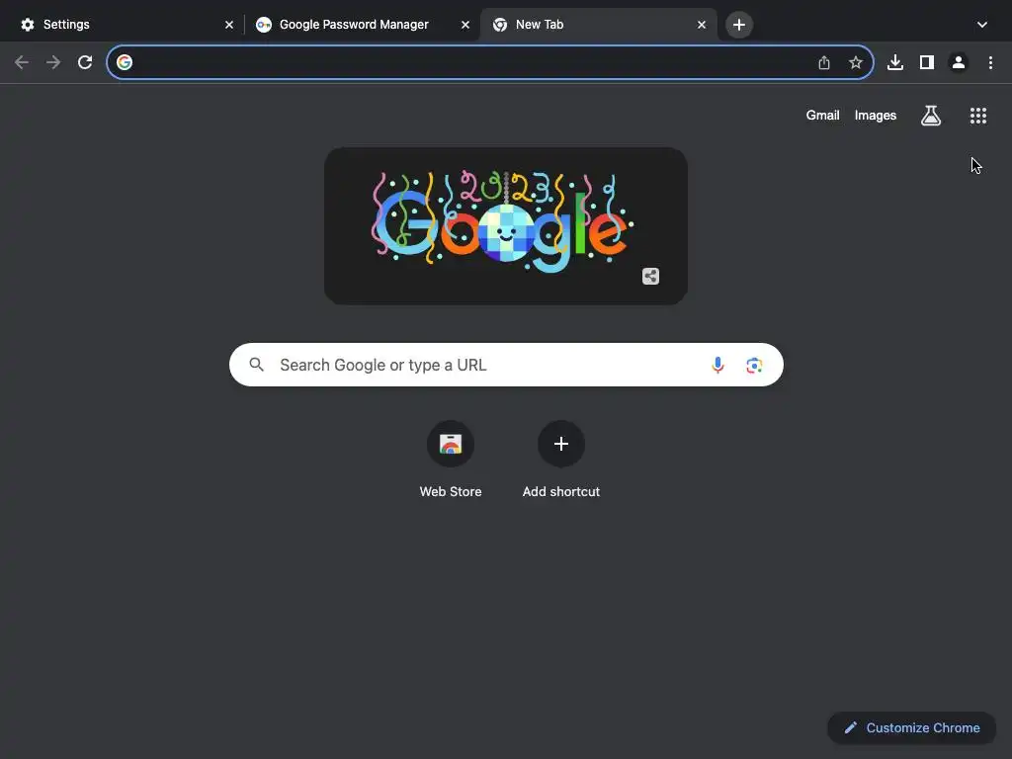
Task: Open the Images link
Action: (x=876, y=116)
